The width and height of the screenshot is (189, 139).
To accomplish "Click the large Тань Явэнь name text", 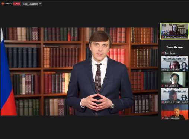I will point(174,47).
